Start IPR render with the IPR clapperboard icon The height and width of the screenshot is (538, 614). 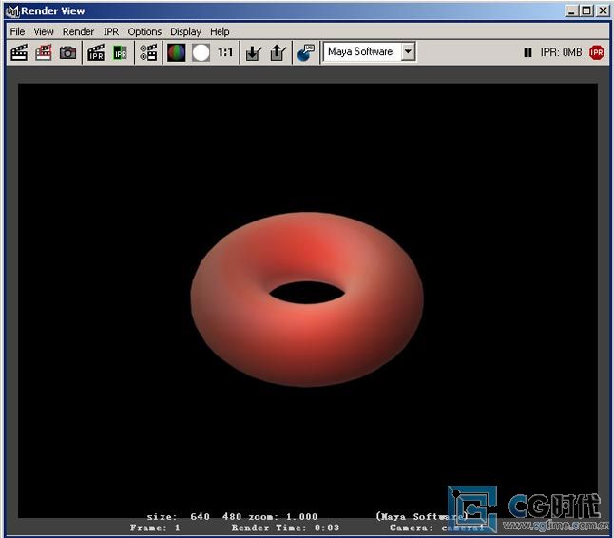click(96, 52)
